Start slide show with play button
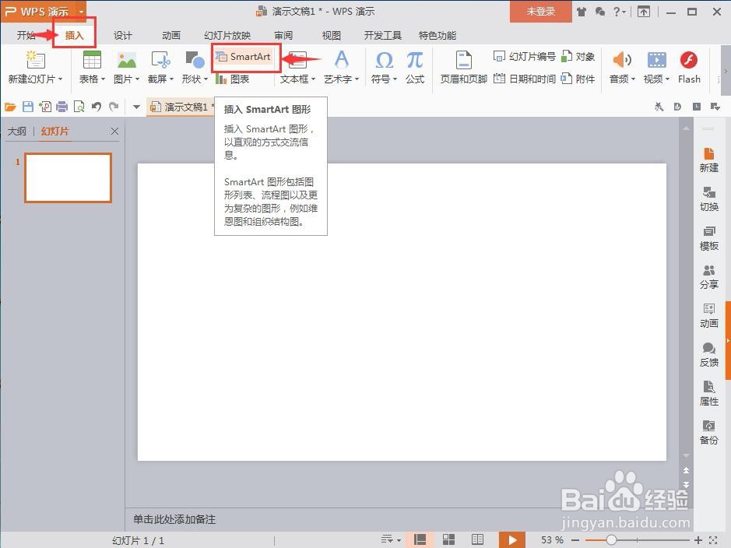Image resolution: width=731 pixels, height=548 pixels. [x=512, y=539]
